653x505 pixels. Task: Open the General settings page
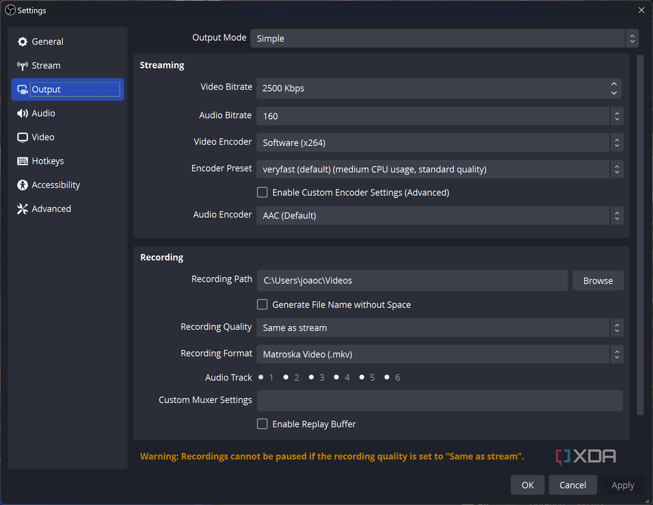(68, 42)
